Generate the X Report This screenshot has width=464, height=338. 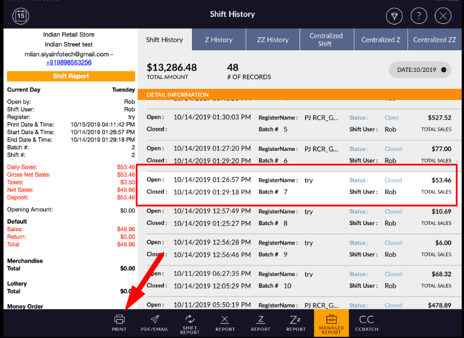click(225, 322)
